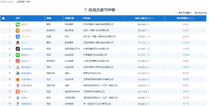
Task: Favorite 拼多多 with its star icon
Action: point(29,61)
